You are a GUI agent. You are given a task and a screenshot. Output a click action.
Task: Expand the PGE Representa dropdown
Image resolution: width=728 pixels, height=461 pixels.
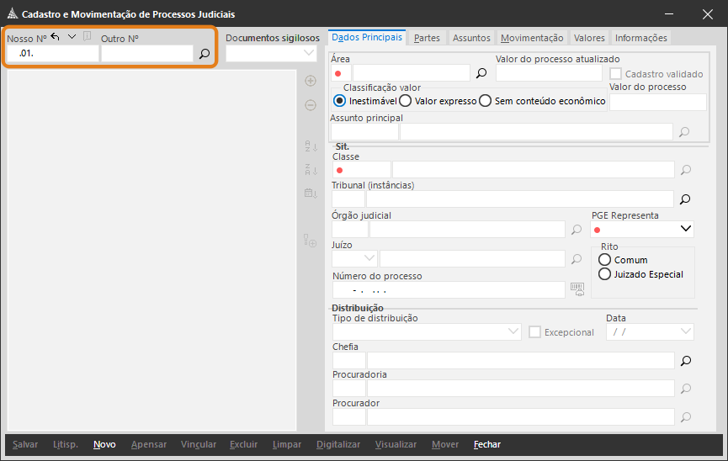(x=685, y=229)
